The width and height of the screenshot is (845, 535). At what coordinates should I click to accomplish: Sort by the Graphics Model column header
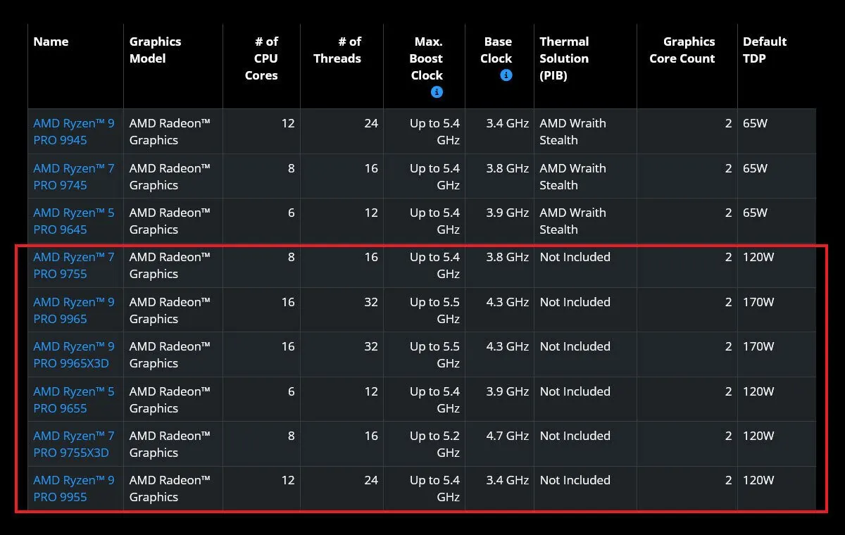(x=155, y=50)
